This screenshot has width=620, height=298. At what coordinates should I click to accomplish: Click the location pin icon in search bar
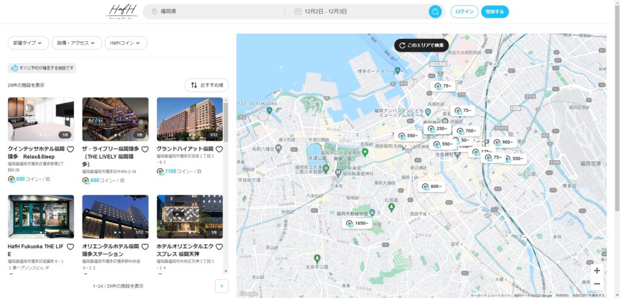(x=154, y=12)
